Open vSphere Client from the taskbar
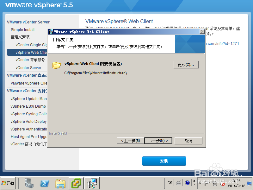Screen dimensions: 253x190 tap(76, 183)
